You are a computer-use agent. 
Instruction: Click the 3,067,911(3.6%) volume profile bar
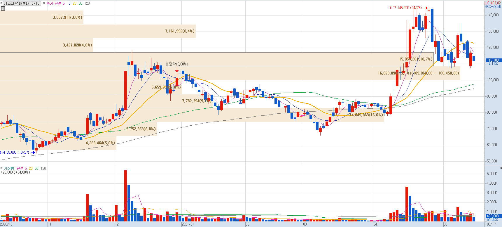[42, 17]
